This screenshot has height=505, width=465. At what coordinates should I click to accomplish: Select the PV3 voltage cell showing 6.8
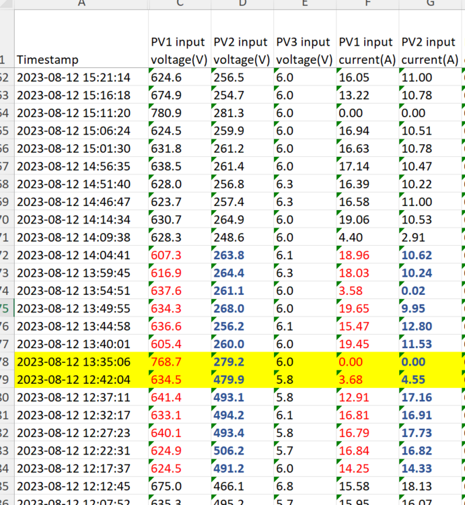[305, 485]
